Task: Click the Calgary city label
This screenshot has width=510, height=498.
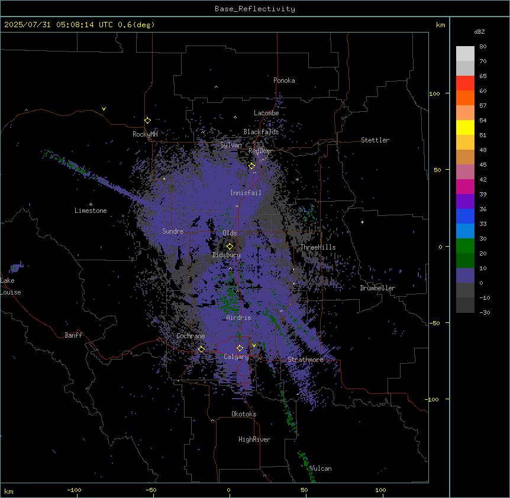Action: tap(236, 357)
